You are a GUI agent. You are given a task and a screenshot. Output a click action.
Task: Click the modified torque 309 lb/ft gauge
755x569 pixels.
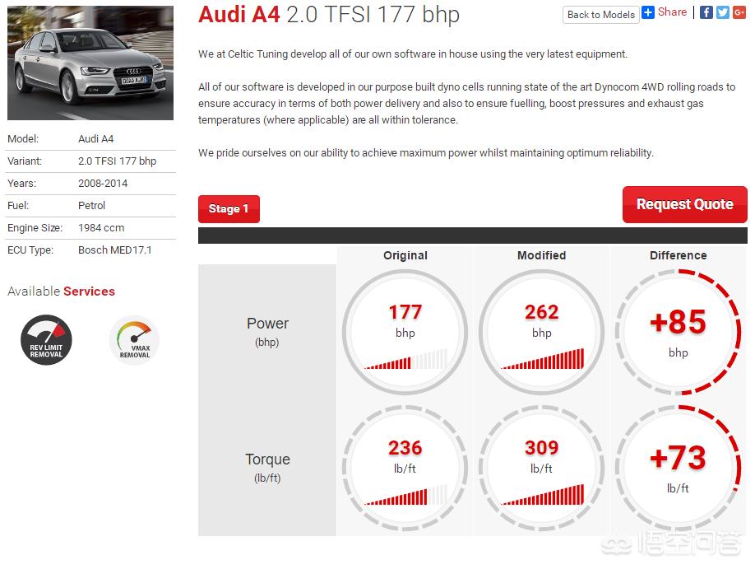pyautogui.click(x=542, y=468)
